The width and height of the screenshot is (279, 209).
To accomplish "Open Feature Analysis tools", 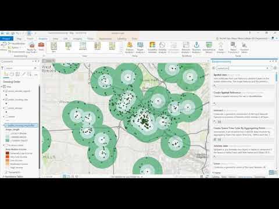I will [x=130, y=48].
